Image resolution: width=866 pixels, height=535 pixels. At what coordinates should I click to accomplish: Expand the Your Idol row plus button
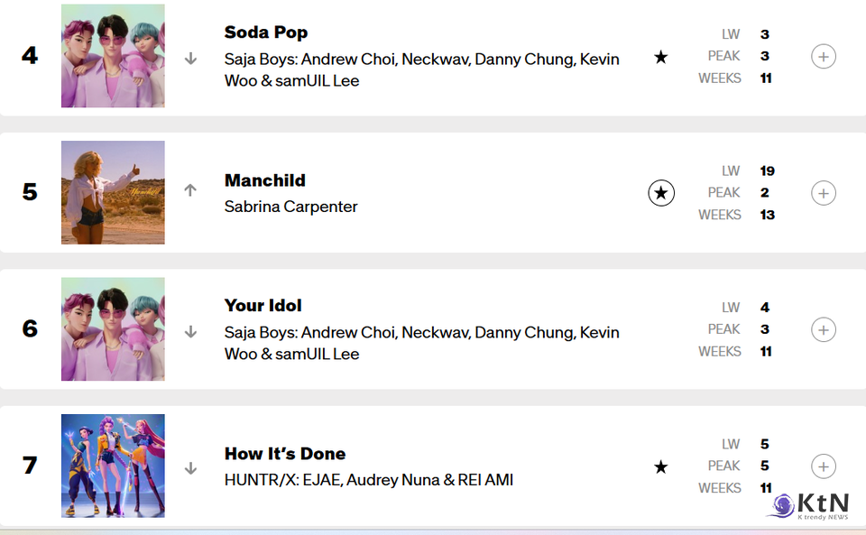point(823,329)
